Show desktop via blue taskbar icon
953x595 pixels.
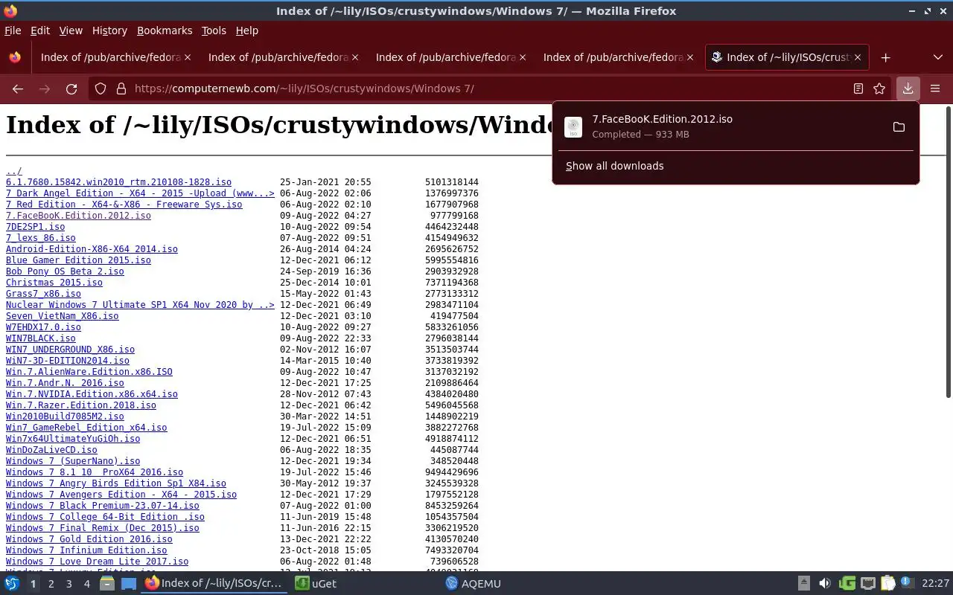(x=129, y=584)
